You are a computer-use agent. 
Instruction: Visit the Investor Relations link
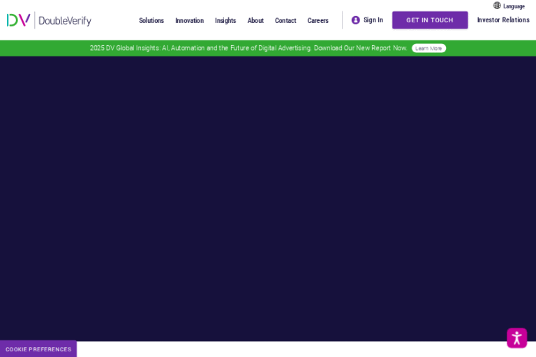[503, 20]
